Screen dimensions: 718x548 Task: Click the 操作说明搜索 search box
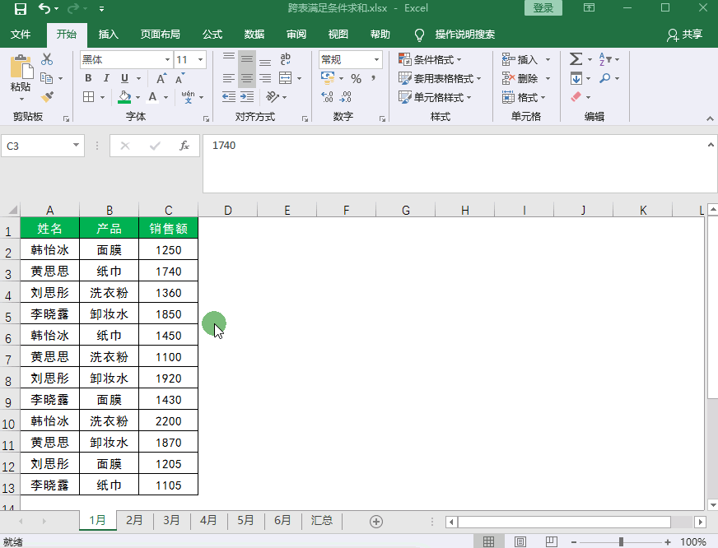point(464,35)
